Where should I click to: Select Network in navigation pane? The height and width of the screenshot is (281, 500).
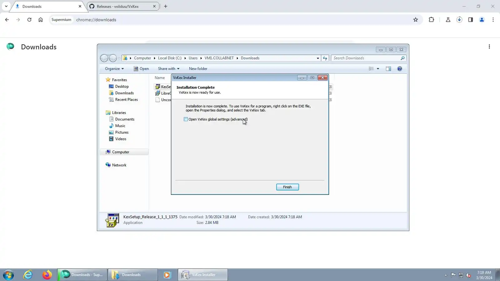[x=119, y=165]
